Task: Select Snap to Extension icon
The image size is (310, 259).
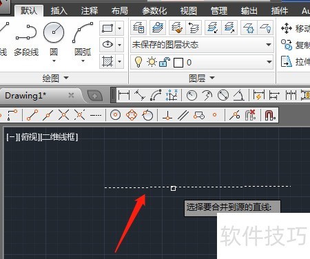Action: point(96,115)
